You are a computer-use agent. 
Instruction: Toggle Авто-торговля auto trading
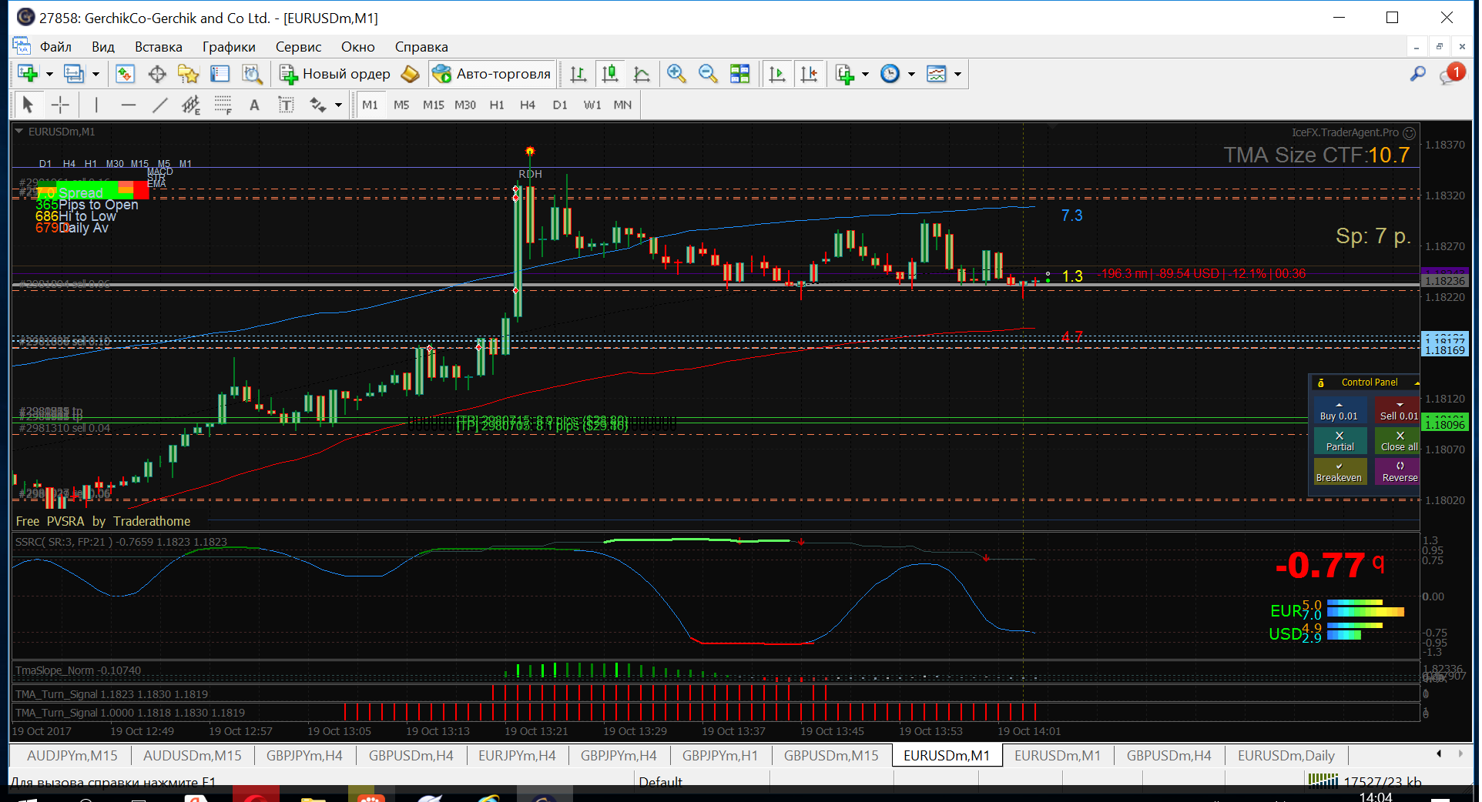(492, 74)
